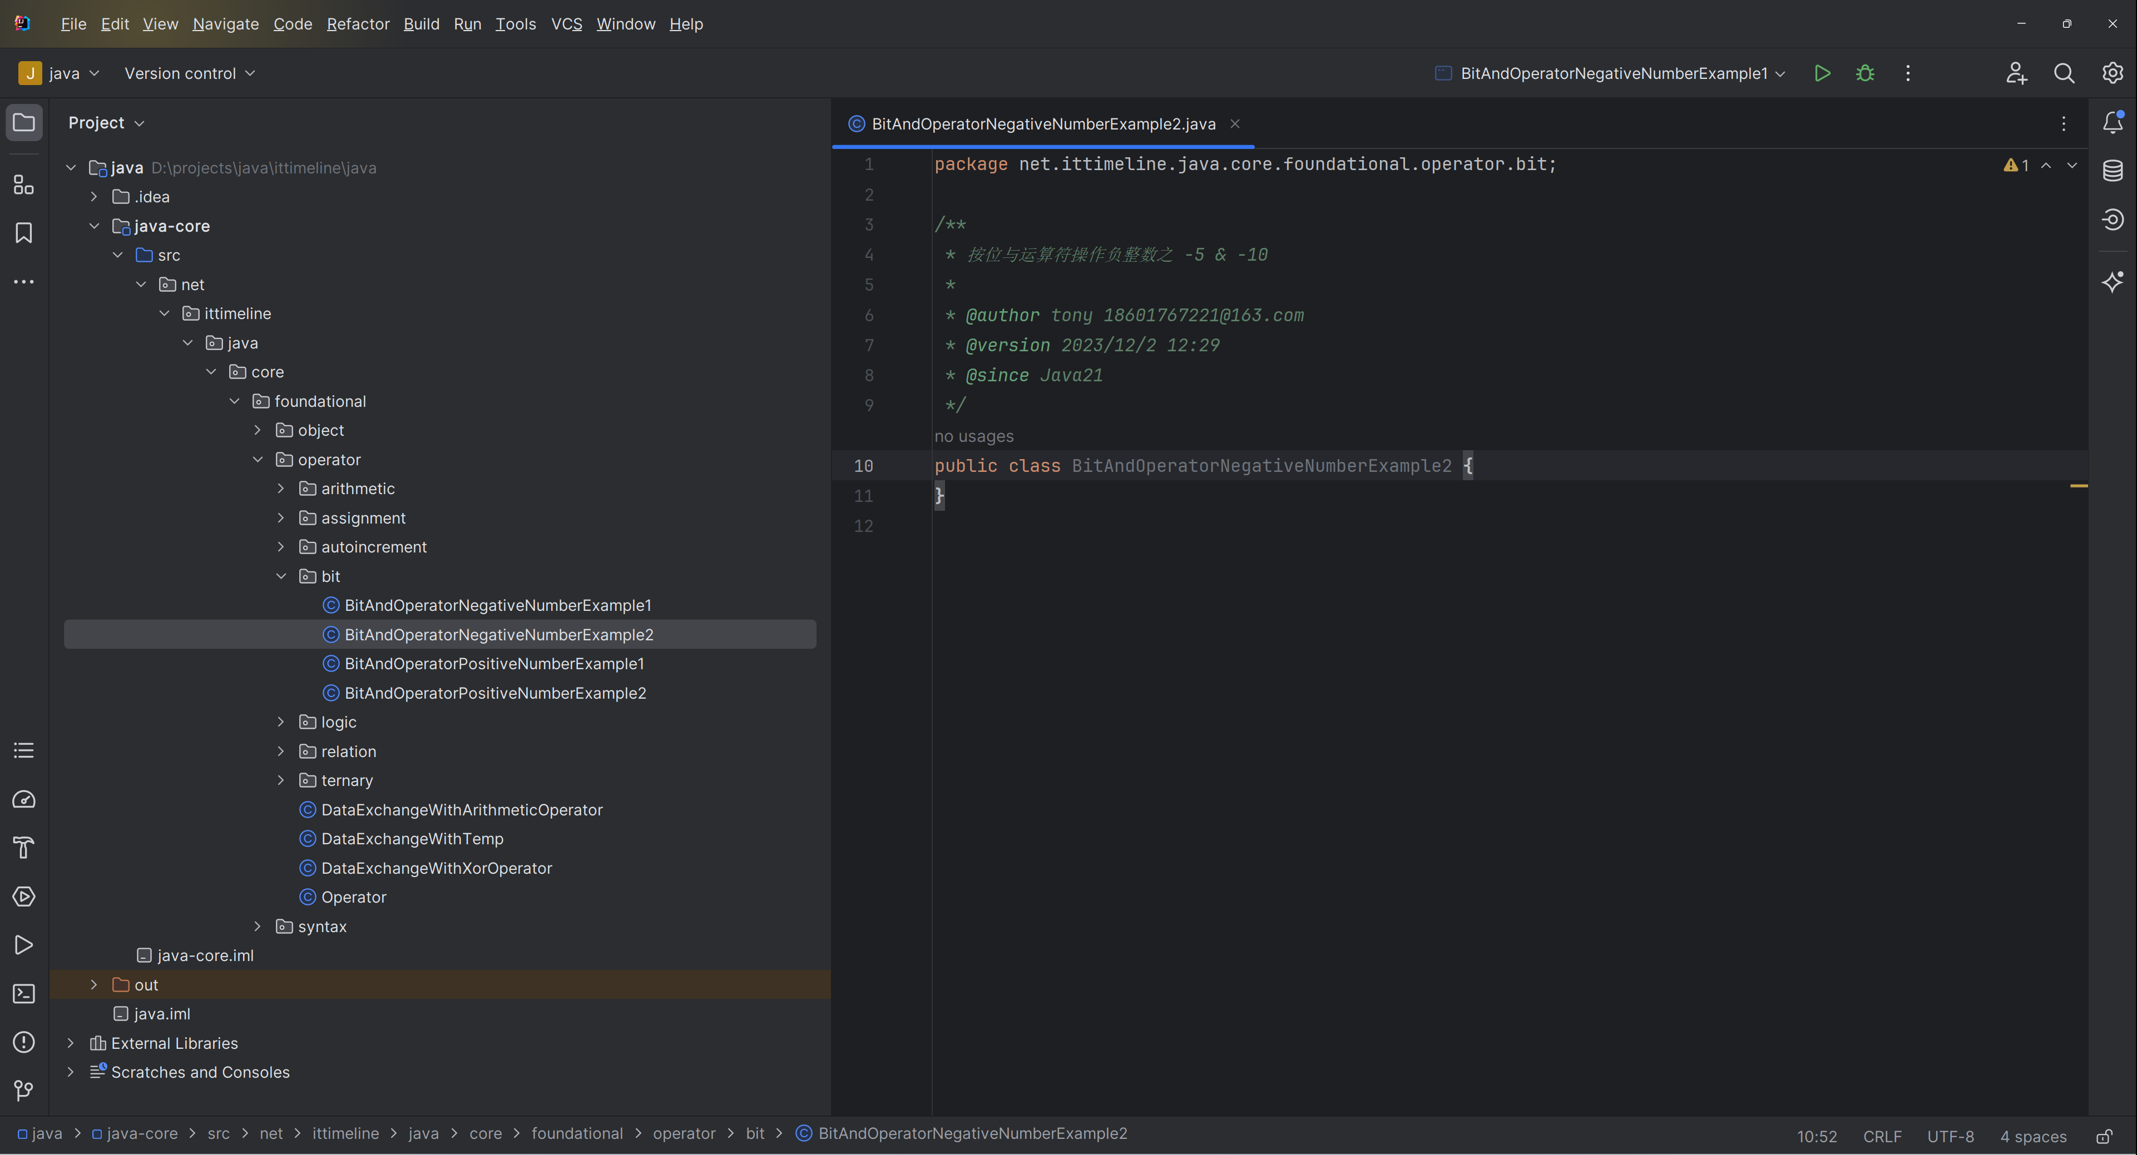Close BitAndOperatorNegativeNumberExample2.java tab
The height and width of the screenshot is (1155, 2137).
pyautogui.click(x=1234, y=123)
